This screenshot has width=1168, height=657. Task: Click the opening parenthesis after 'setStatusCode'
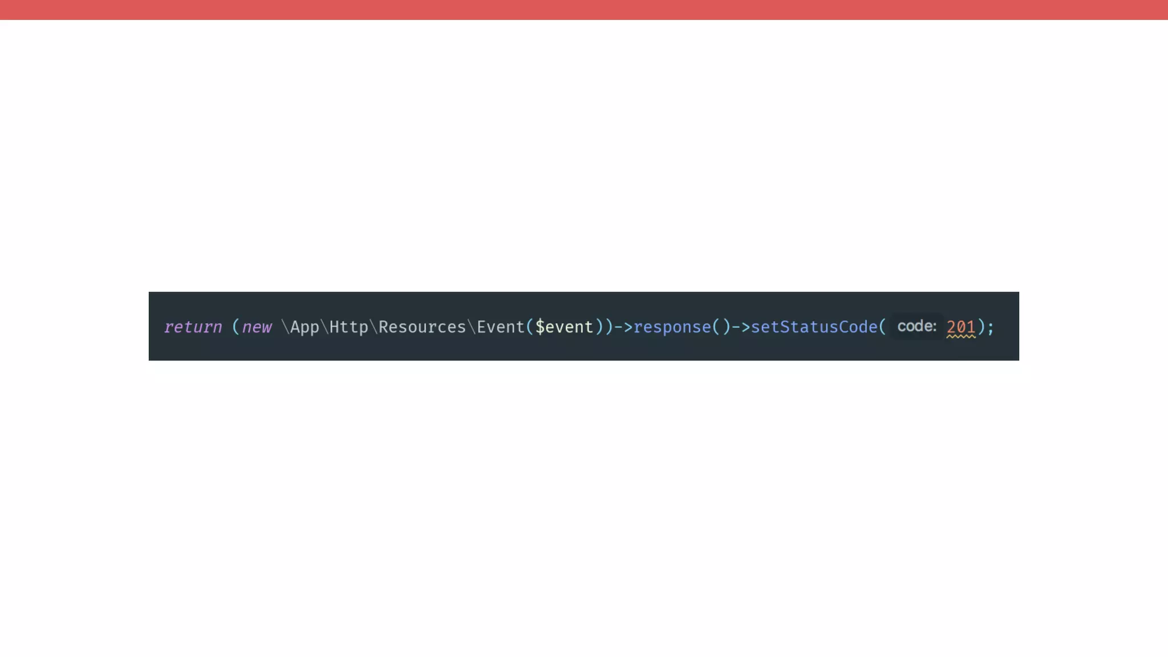pyautogui.click(x=882, y=327)
